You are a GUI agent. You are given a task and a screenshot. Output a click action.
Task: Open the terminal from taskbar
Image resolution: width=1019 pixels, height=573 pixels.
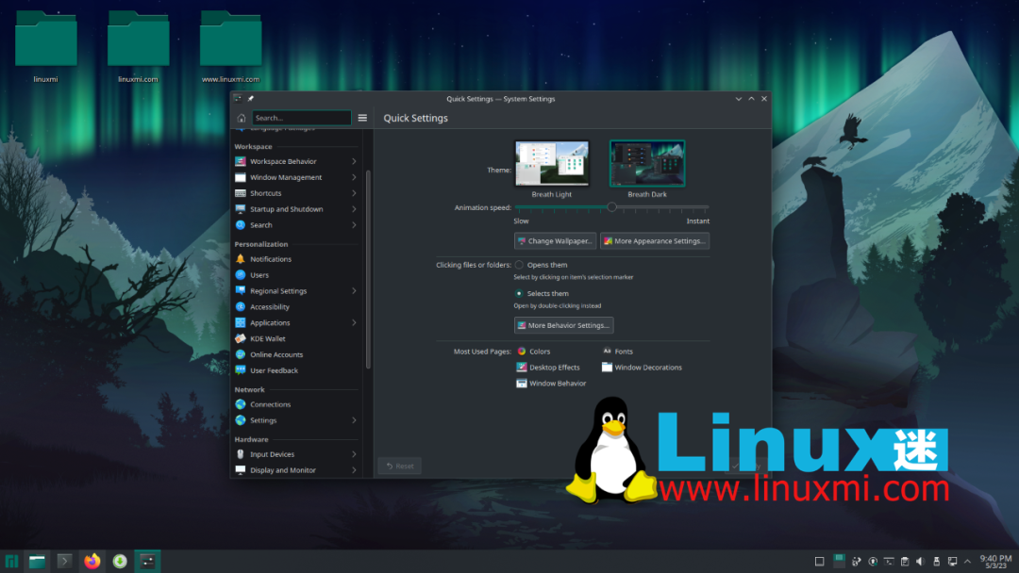(64, 561)
